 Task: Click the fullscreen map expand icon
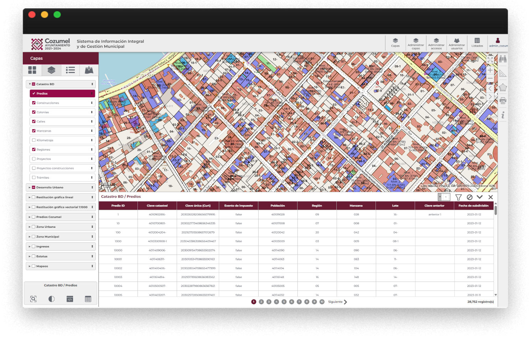coord(490,60)
